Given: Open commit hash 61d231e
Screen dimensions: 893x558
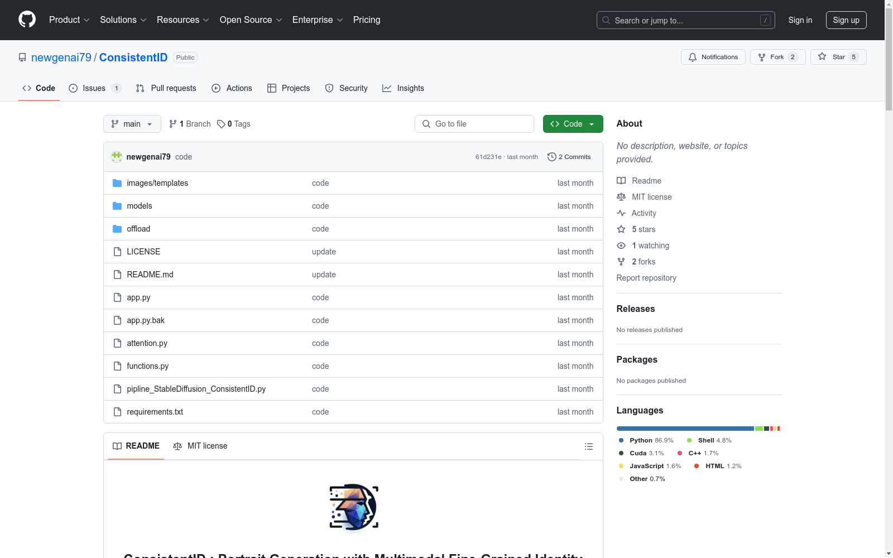Looking at the screenshot, I should pos(488,157).
